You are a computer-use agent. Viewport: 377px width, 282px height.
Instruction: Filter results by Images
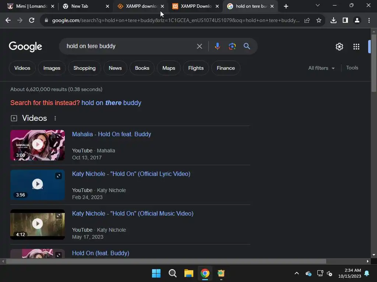pyautogui.click(x=52, y=68)
